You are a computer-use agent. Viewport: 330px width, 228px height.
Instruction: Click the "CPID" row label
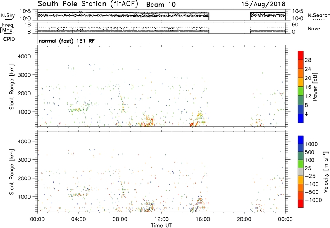tap(9, 39)
